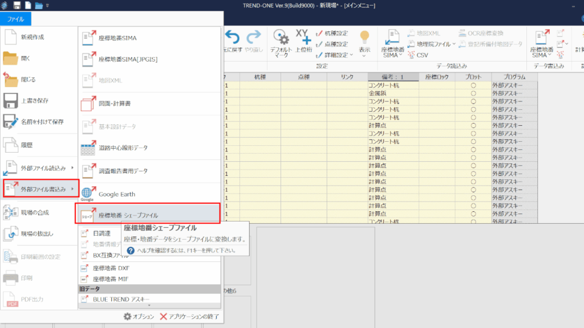
Task: Open 杭種設定 in the ribbon
Action: point(332,33)
